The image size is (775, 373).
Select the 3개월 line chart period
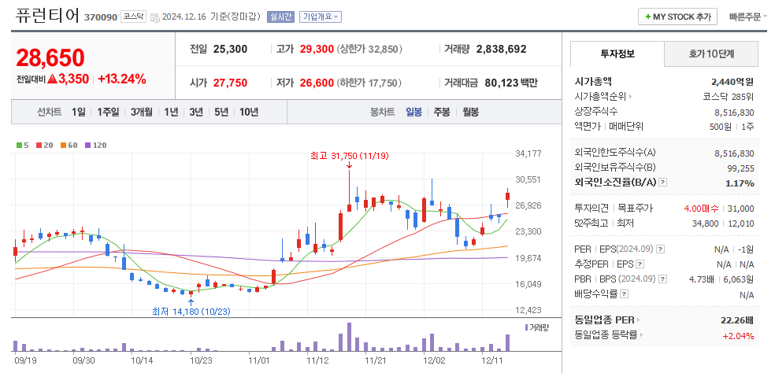pyautogui.click(x=142, y=113)
